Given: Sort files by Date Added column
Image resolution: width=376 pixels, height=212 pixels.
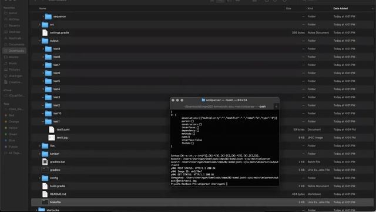Looking at the screenshot, I should tap(340, 8).
